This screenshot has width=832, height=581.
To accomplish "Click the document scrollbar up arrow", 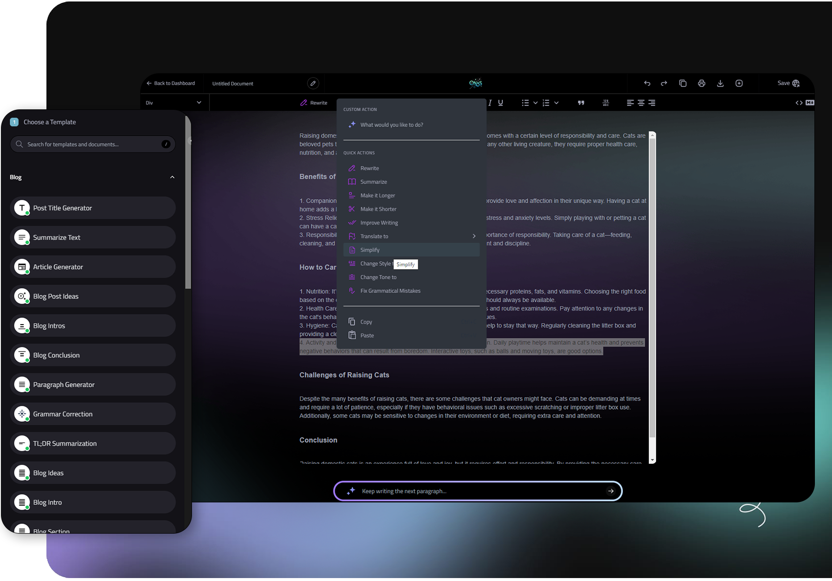I will (x=652, y=135).
